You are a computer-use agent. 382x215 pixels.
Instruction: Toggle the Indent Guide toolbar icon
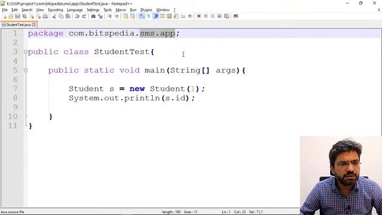point(155,16)
